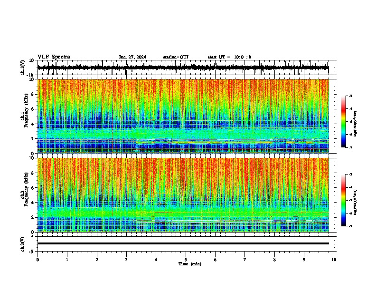This screenshot has width=376, height=291.
Task: Click the ch.1 spectrogram 6 kHz tick label
Action: [x=33, y=109]
